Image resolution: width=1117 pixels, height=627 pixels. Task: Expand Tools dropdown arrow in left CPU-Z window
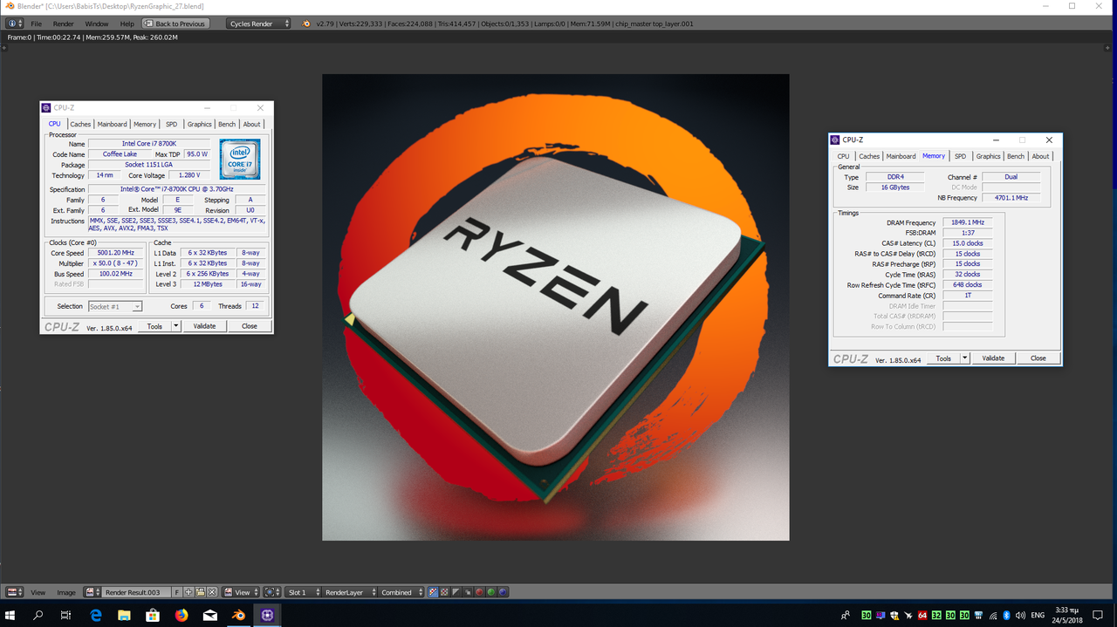coord(176,326)
